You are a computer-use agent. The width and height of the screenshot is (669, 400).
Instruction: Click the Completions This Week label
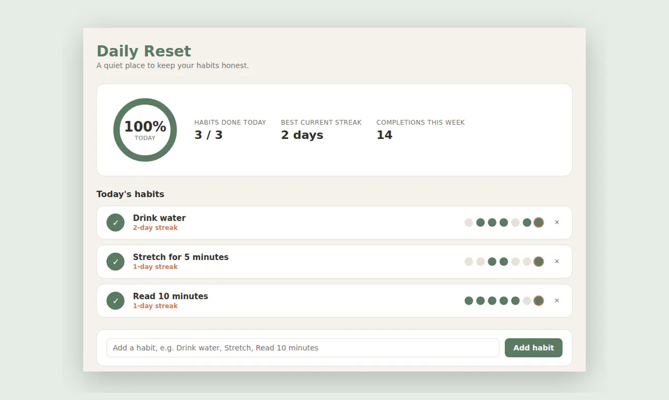click(x=420, y=122)
